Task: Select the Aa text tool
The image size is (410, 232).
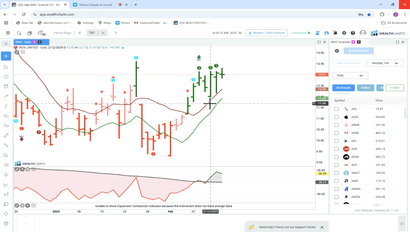Action: tap(6, 126)
